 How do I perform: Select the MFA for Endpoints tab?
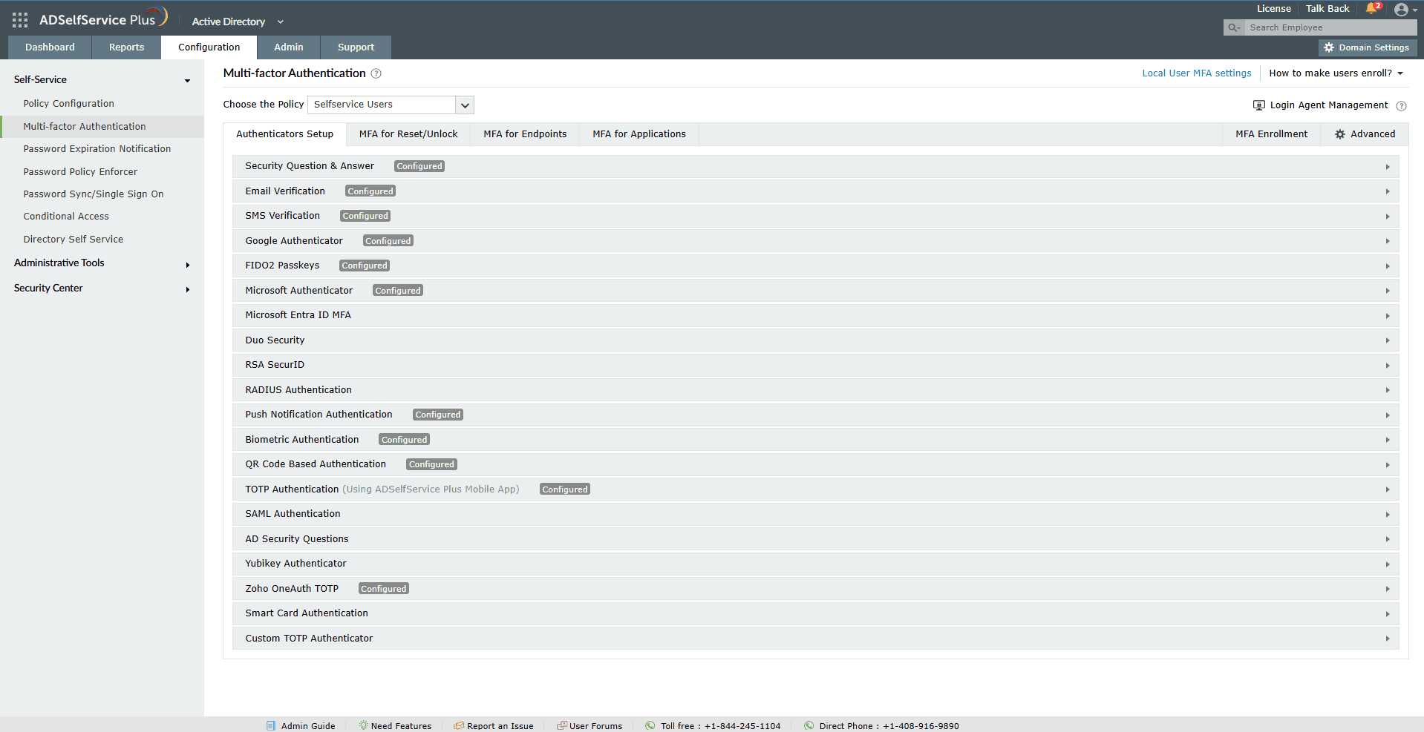tap(525, 134)
